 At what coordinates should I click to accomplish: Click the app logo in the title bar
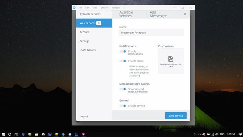pyautogui.click(x=74, y=7)
